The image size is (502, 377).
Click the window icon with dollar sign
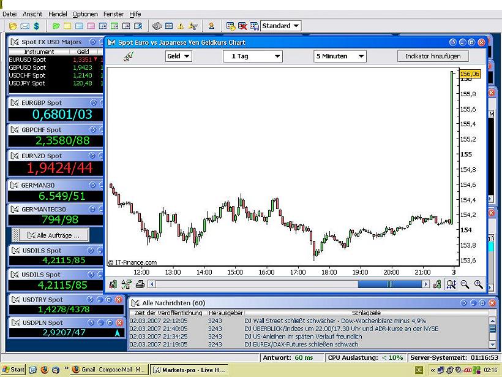138,26
